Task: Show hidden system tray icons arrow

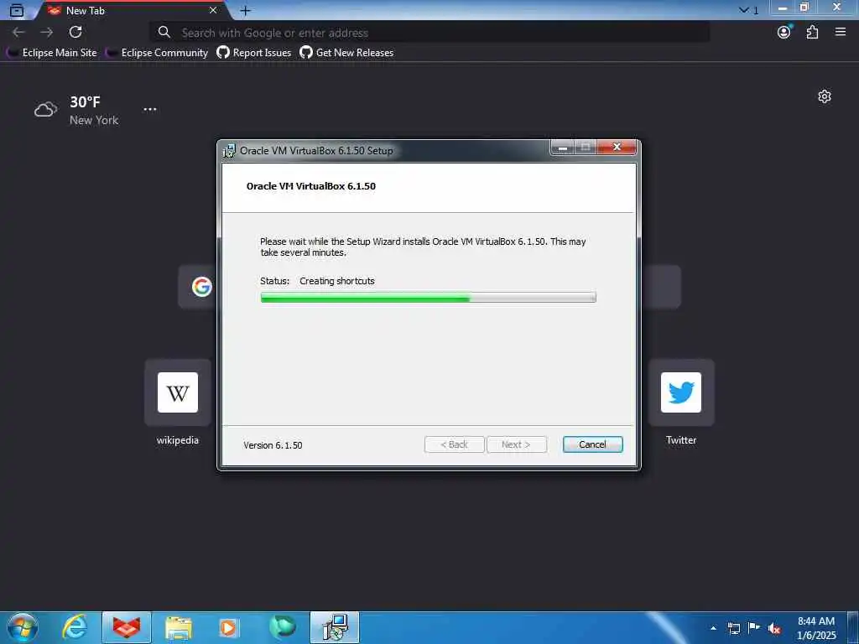Action: click(x=713, y=628)
